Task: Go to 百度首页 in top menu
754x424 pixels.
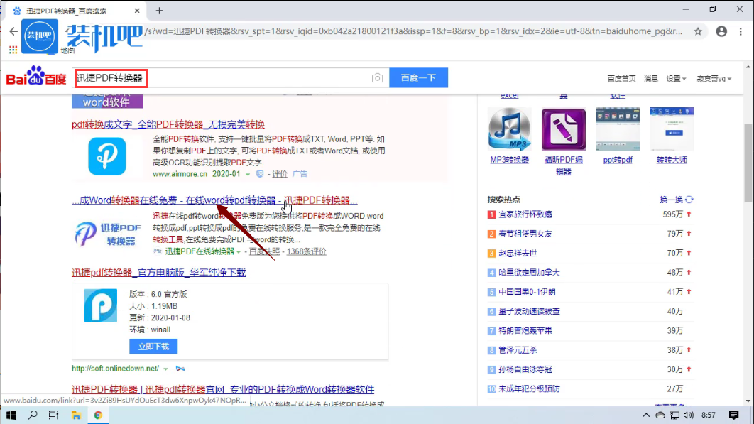Action: point(621,79)
